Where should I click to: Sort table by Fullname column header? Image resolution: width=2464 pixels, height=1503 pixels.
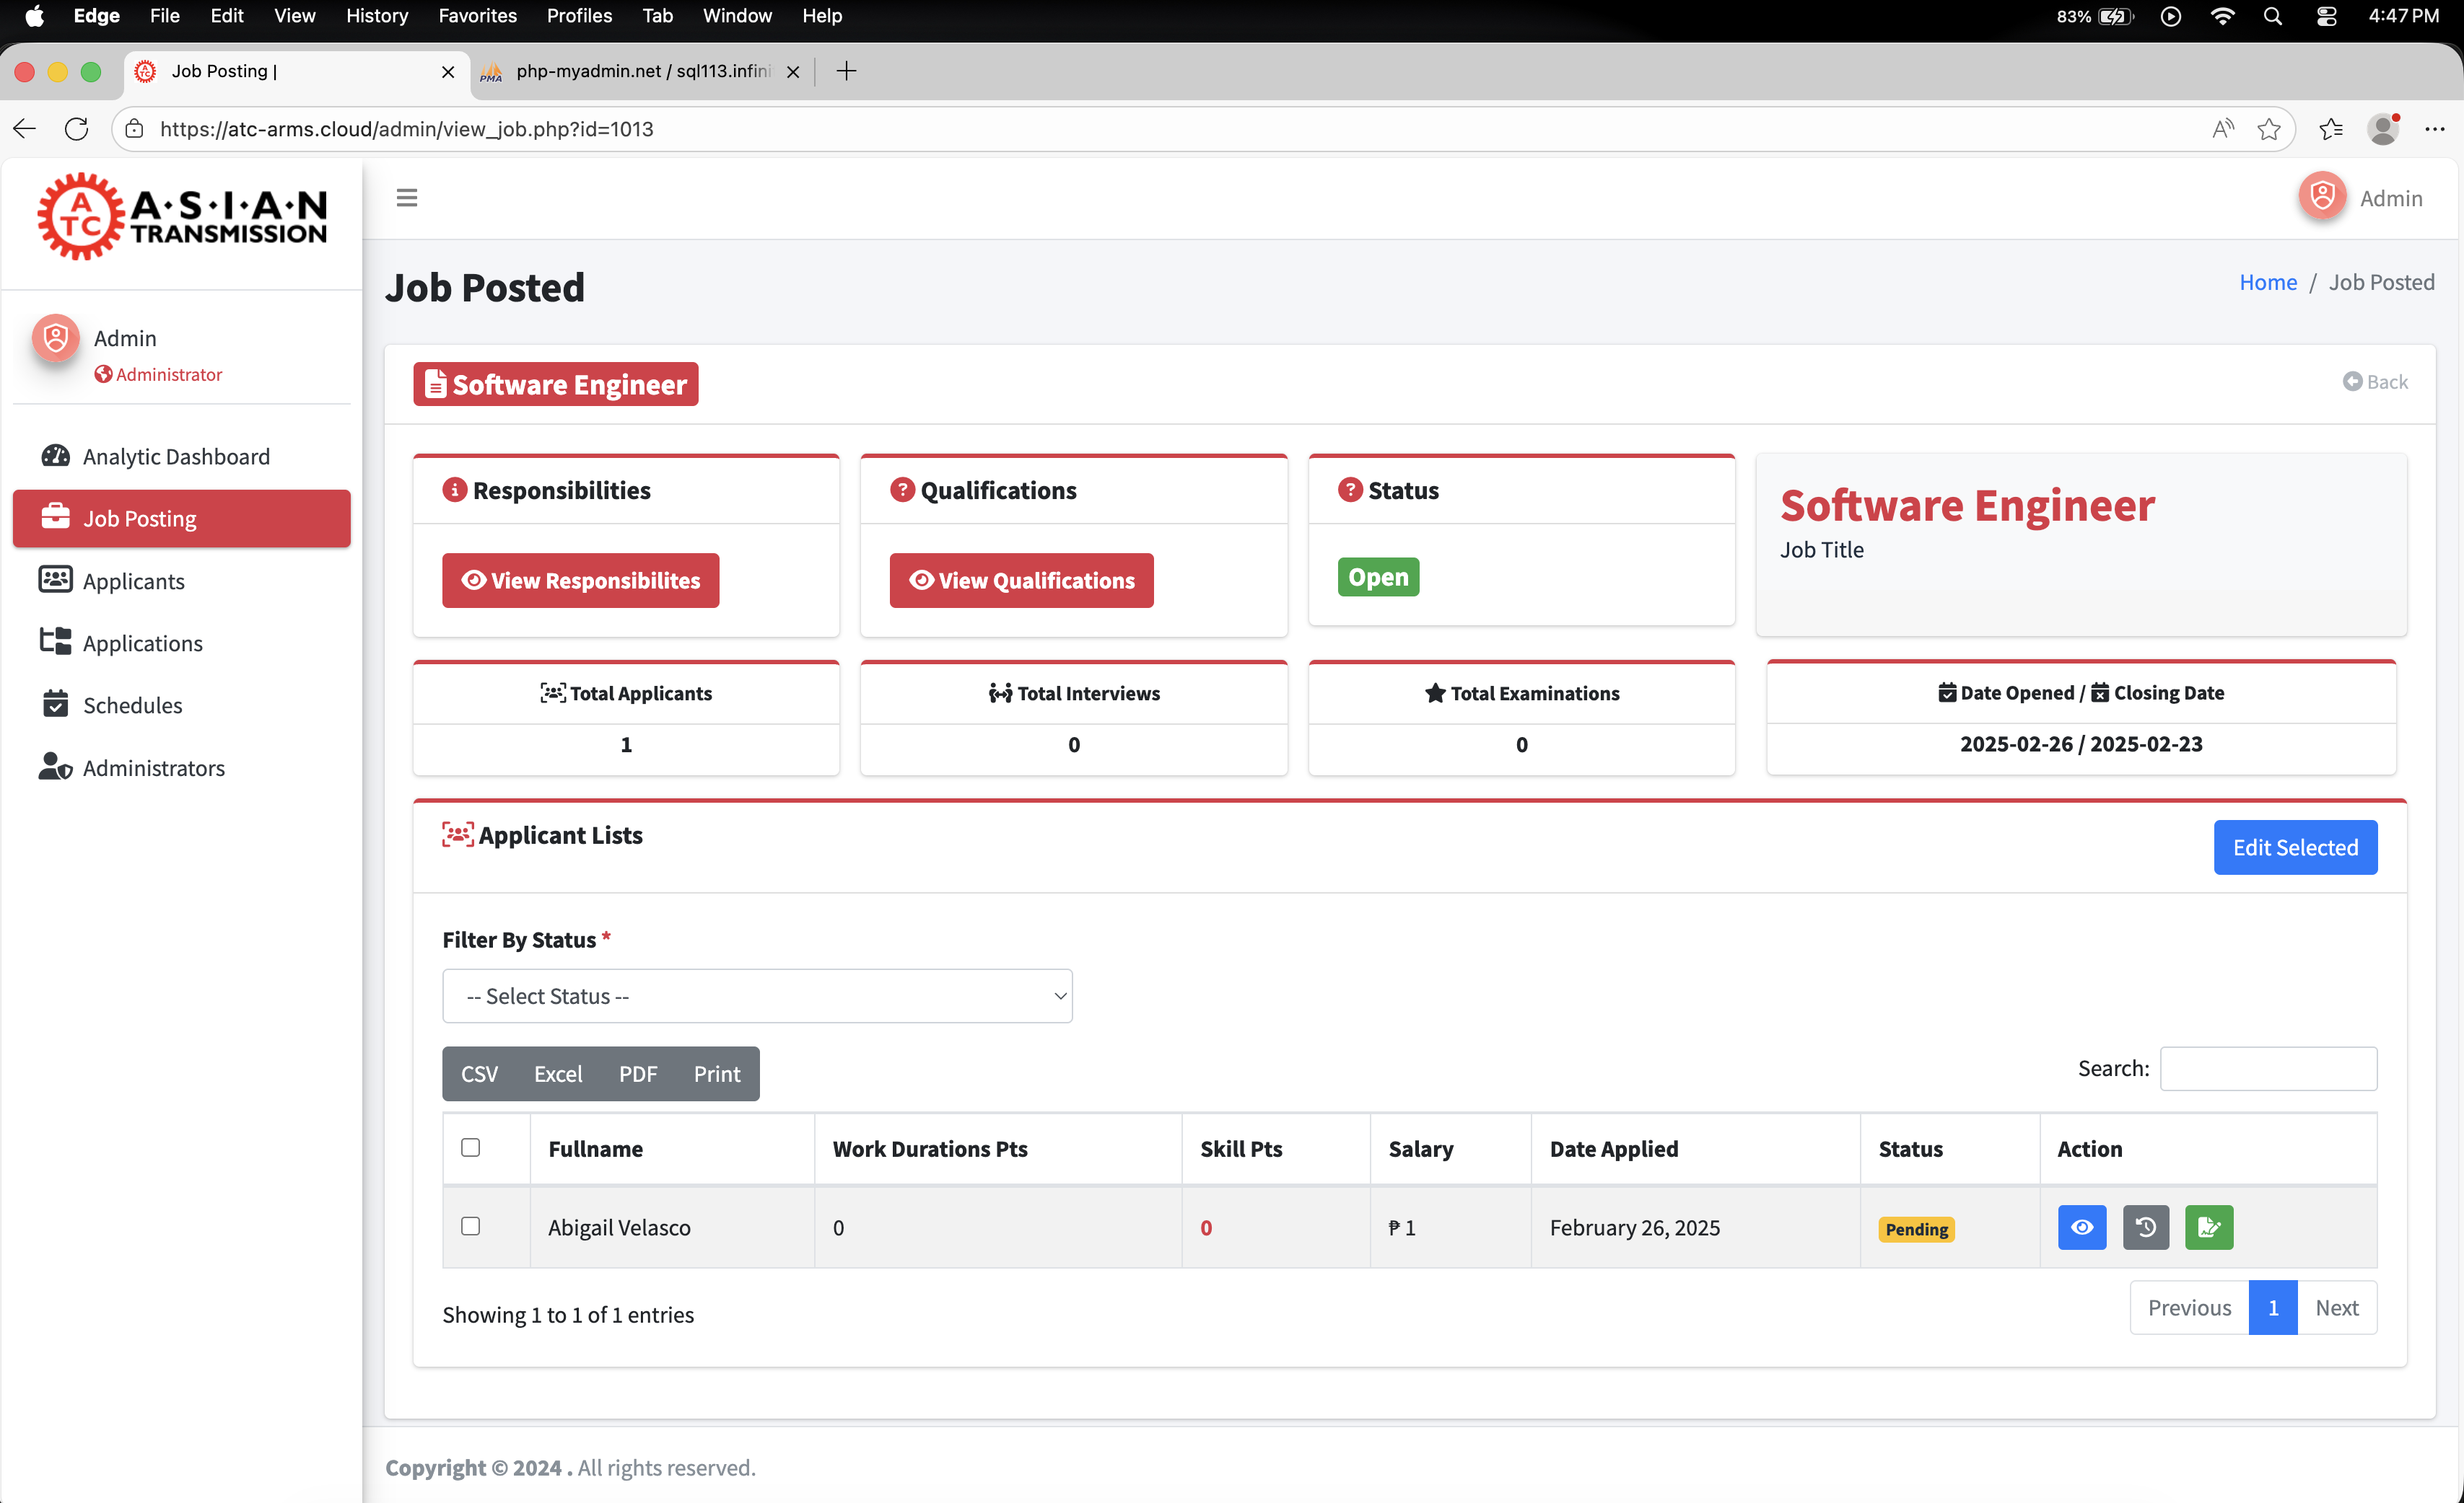click(x=595, y=1149)
